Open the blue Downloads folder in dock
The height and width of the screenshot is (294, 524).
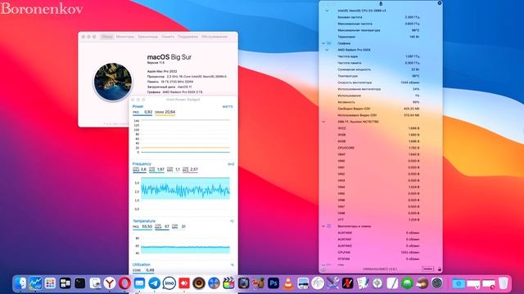458,283
